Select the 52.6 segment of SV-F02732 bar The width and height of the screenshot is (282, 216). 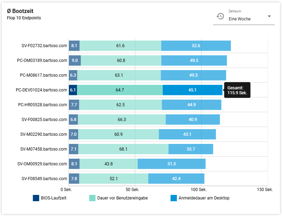click(x=196, y=46)
